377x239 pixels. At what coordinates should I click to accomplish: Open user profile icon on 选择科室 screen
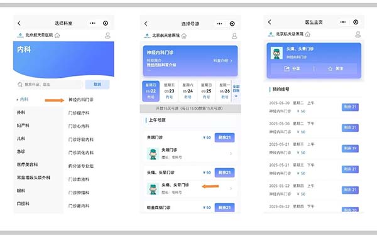(107, 36)
